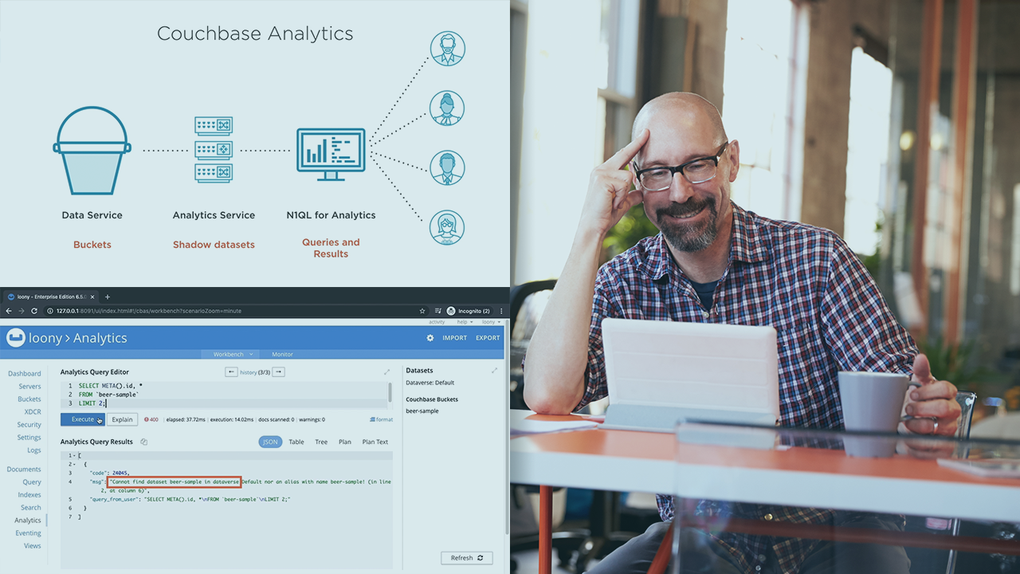
Task: View query results as Table
Action: click(296, 441)
